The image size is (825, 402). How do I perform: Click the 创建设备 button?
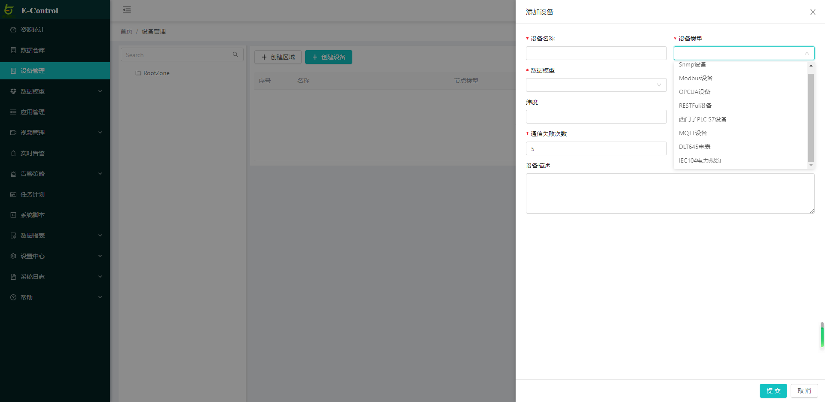pyautogui.click(x=329, y=57)
